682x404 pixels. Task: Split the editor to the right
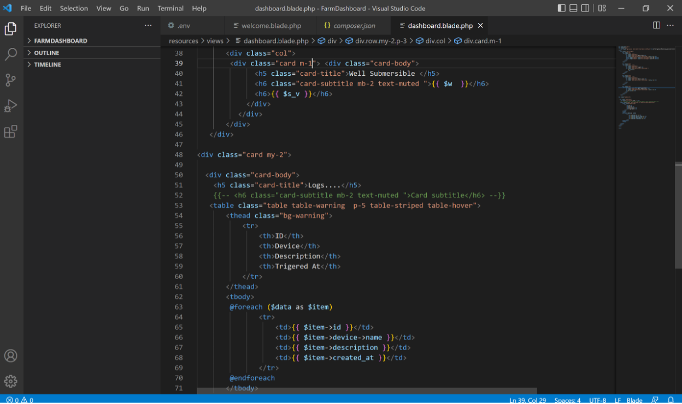(x=656, y=26)
